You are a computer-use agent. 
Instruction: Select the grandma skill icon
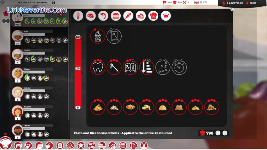point(98,36)
